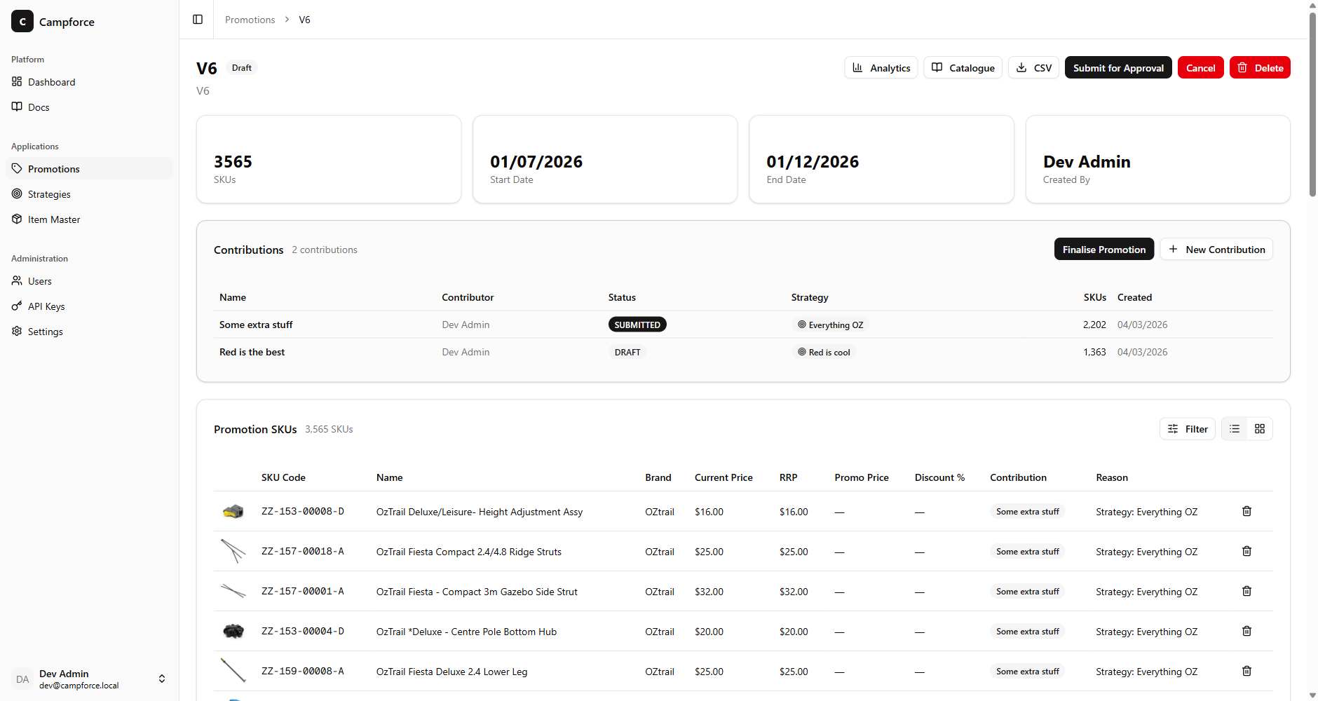Click the Promotions tag icon
This screenshot has width=1318, height=701.
pos(17,168)
